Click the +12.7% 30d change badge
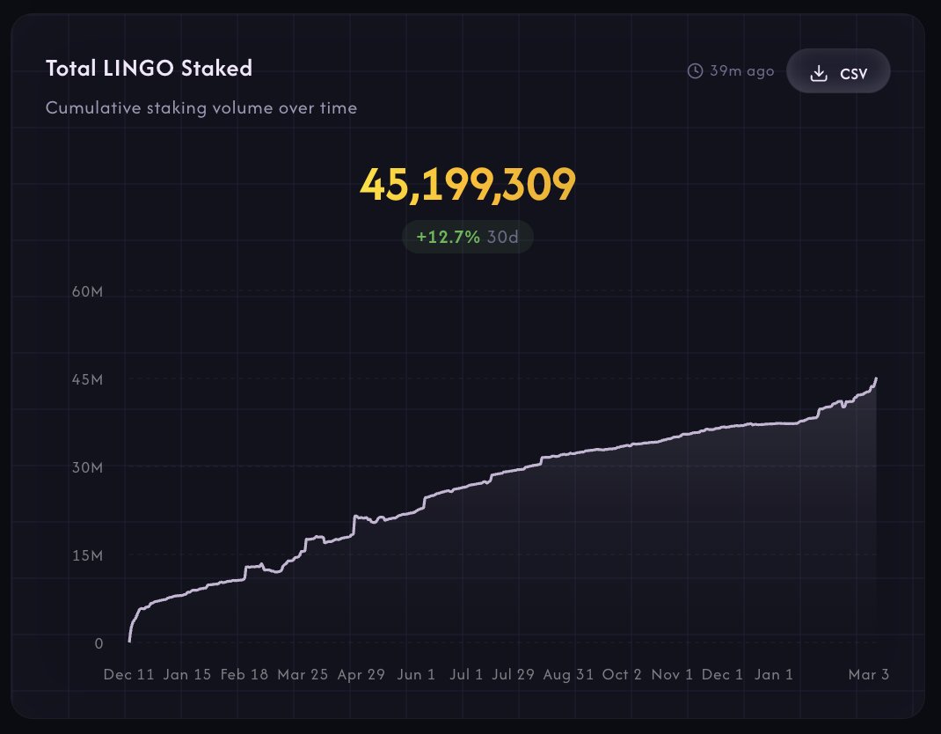The image size is (941, 734). (468, 237)
